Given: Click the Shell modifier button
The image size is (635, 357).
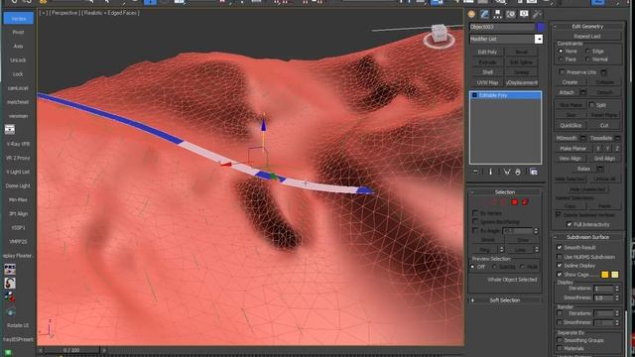Looking at the screenshot, I should [487, 72].
